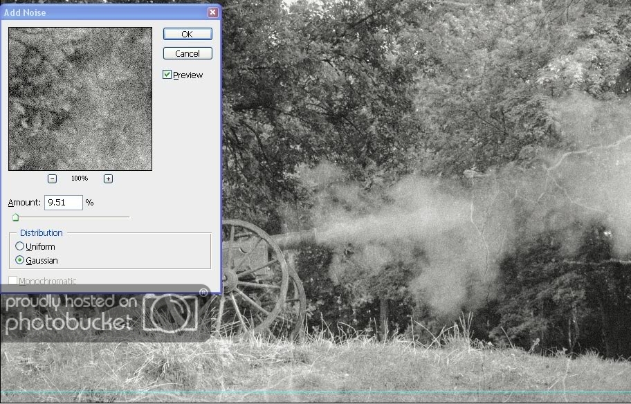Select the Gaussian distribution option
631x404 pixels.
(x=19, y=260)
